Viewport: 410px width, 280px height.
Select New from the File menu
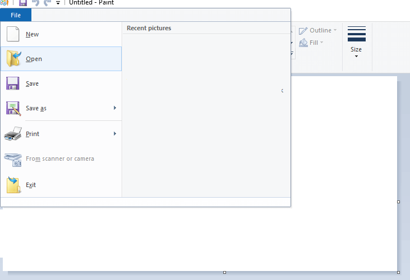point(61,35)
